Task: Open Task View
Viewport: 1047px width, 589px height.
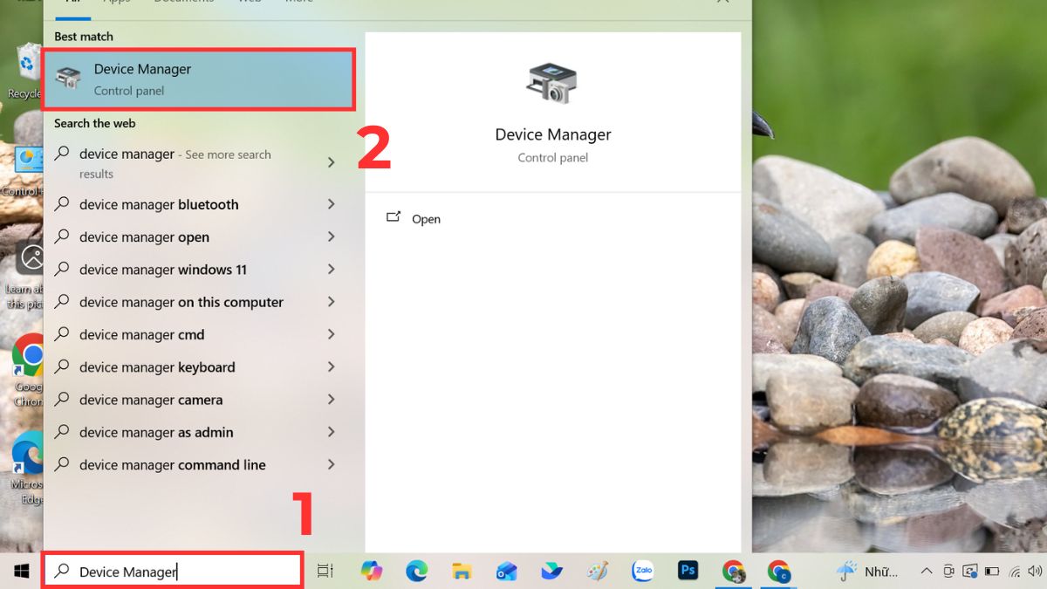Action: (325, 572)
